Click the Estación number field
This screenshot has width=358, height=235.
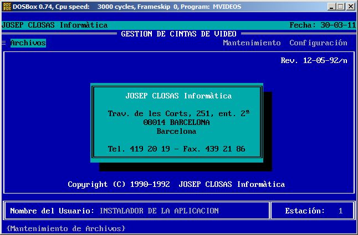[340, 211]
